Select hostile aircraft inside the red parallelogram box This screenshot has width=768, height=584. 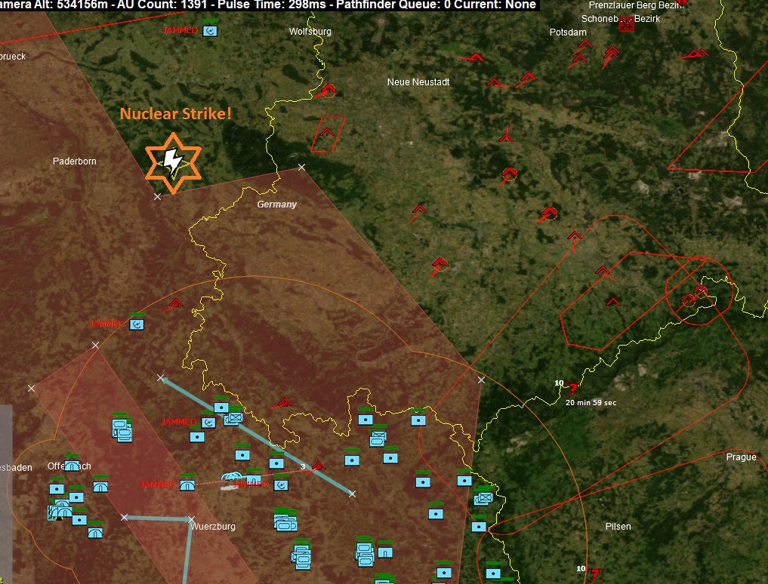(327, 132)
